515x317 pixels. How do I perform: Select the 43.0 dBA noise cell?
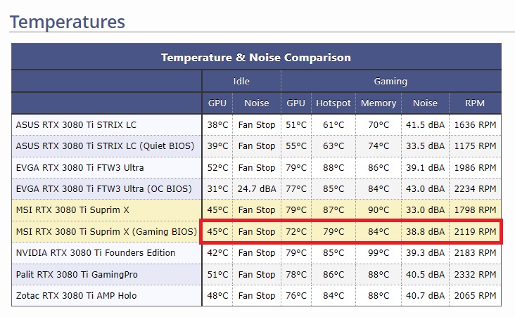pyautogui.click(x=425, y=188)
